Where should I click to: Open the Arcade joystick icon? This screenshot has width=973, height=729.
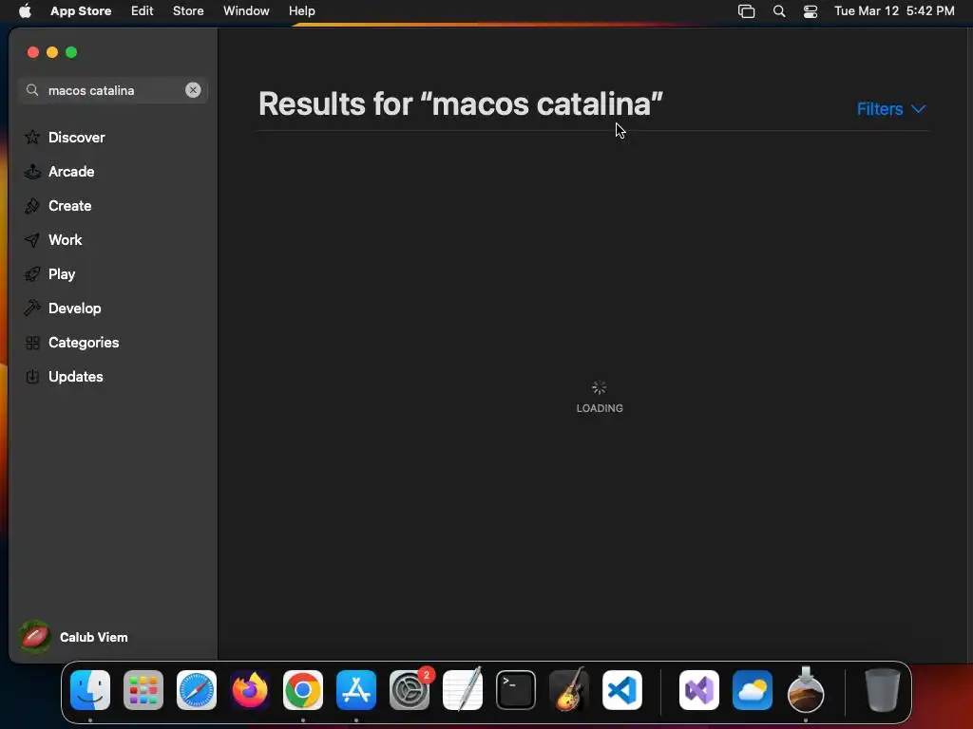point(32,172)
